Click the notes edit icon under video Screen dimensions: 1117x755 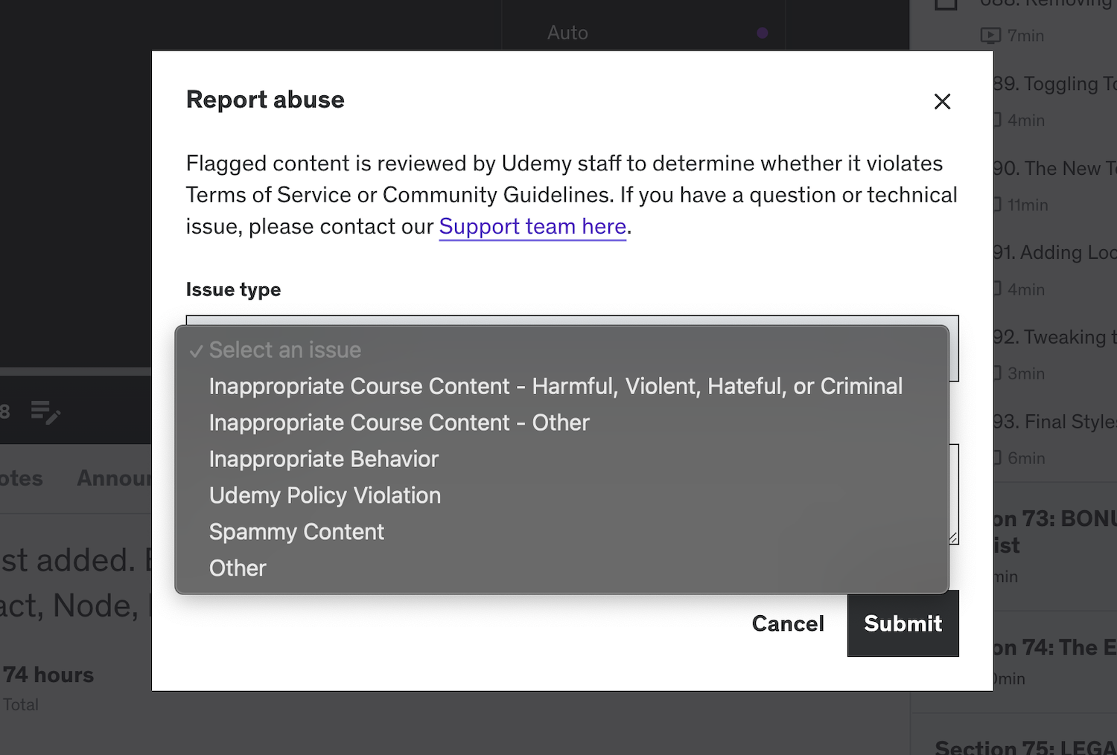coord(45,411)
